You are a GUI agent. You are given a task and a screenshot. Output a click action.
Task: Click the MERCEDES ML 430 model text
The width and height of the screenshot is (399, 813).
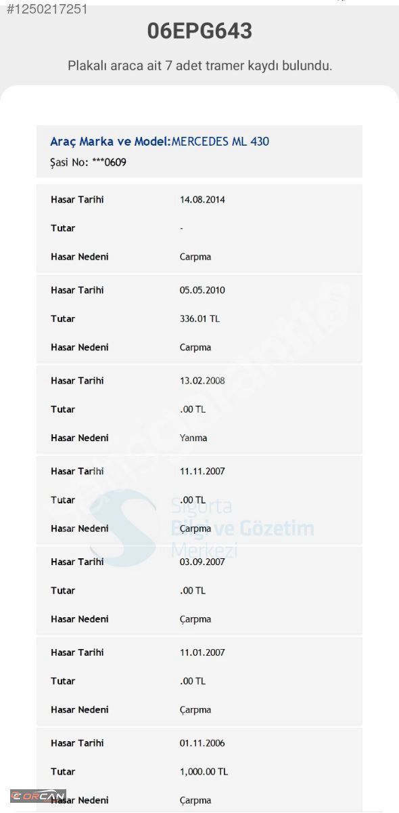220,142
